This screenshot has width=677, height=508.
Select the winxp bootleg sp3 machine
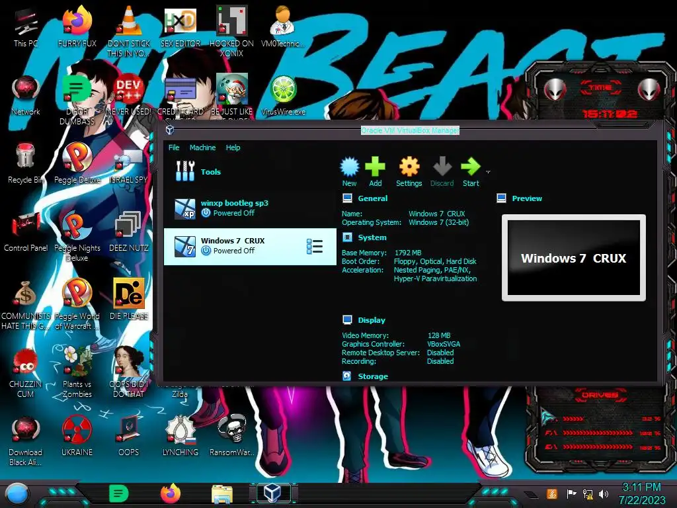250,208
